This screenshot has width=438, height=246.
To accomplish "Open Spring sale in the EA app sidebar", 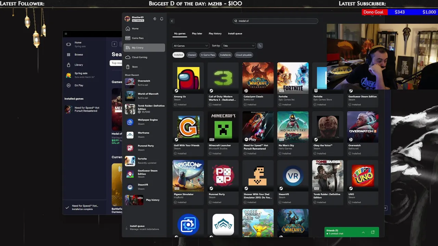I will pos(85,75).
